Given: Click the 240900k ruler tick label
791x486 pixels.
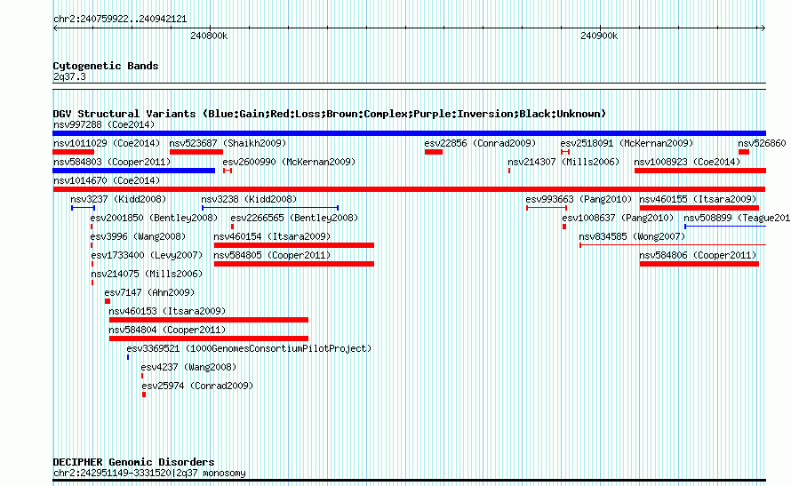Looking at the screenshot, I should pos(599,36).
